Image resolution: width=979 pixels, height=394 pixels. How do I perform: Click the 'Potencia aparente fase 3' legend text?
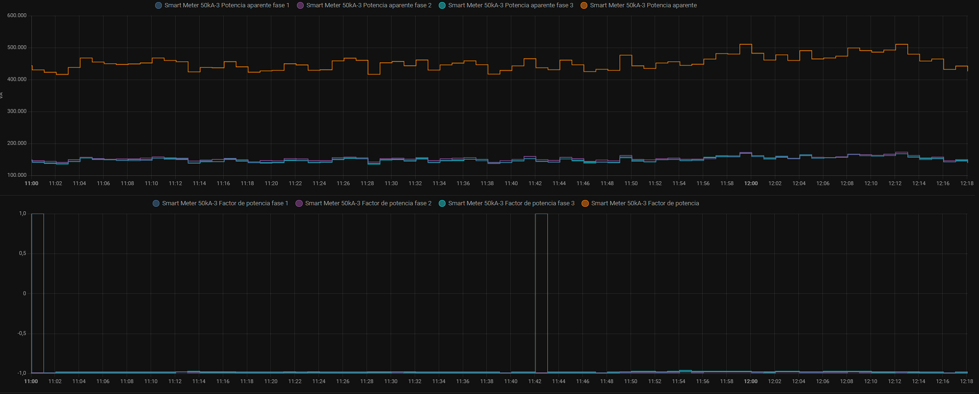510,5
